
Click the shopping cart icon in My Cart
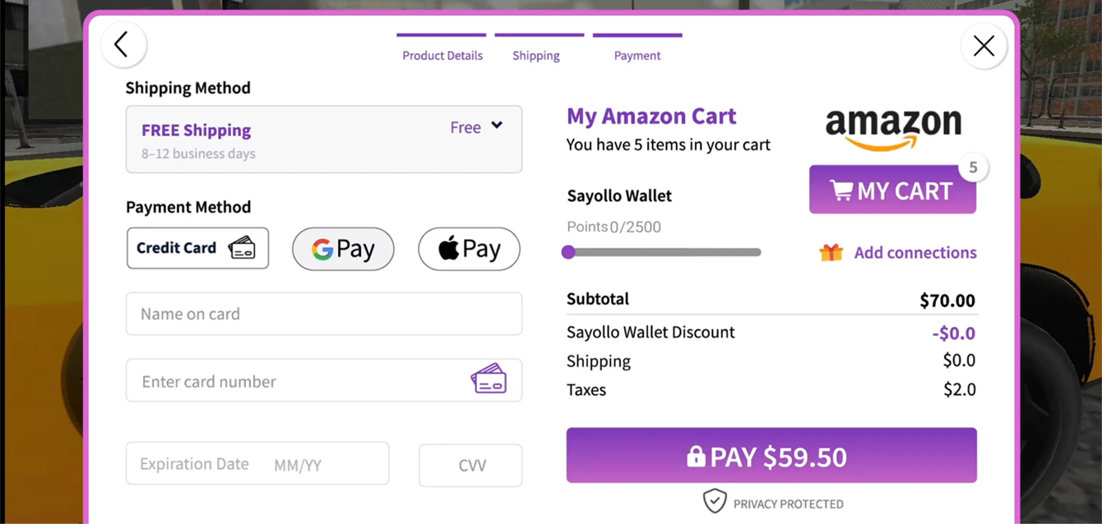(x=841, y=191)
